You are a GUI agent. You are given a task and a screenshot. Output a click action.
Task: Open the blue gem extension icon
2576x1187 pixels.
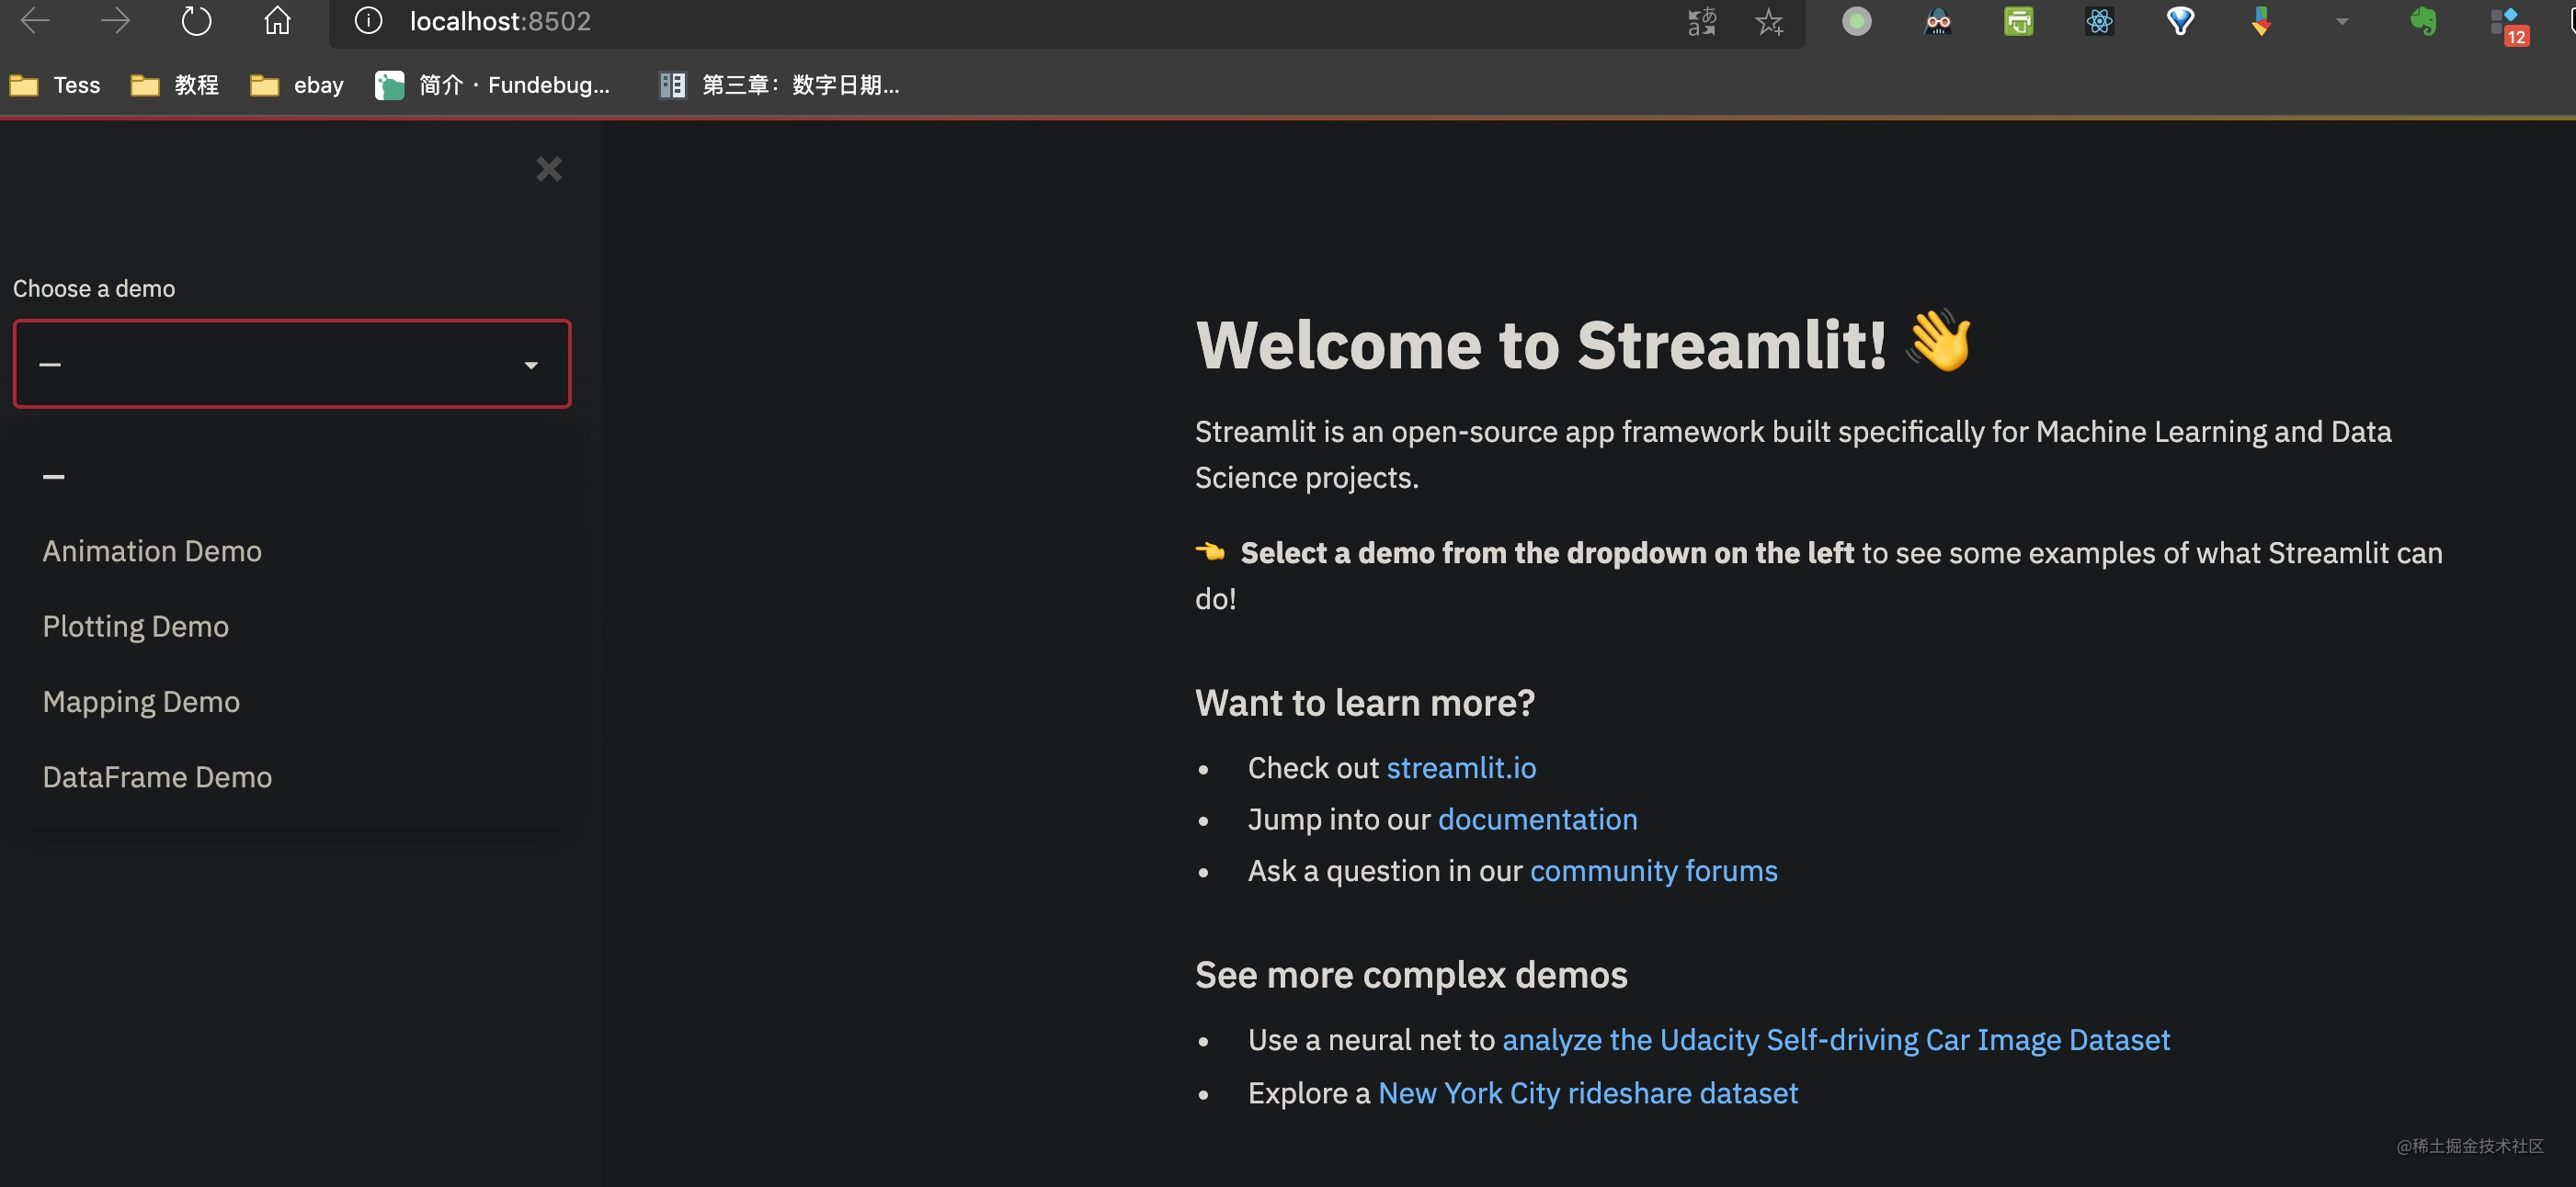coord(2181,21)
